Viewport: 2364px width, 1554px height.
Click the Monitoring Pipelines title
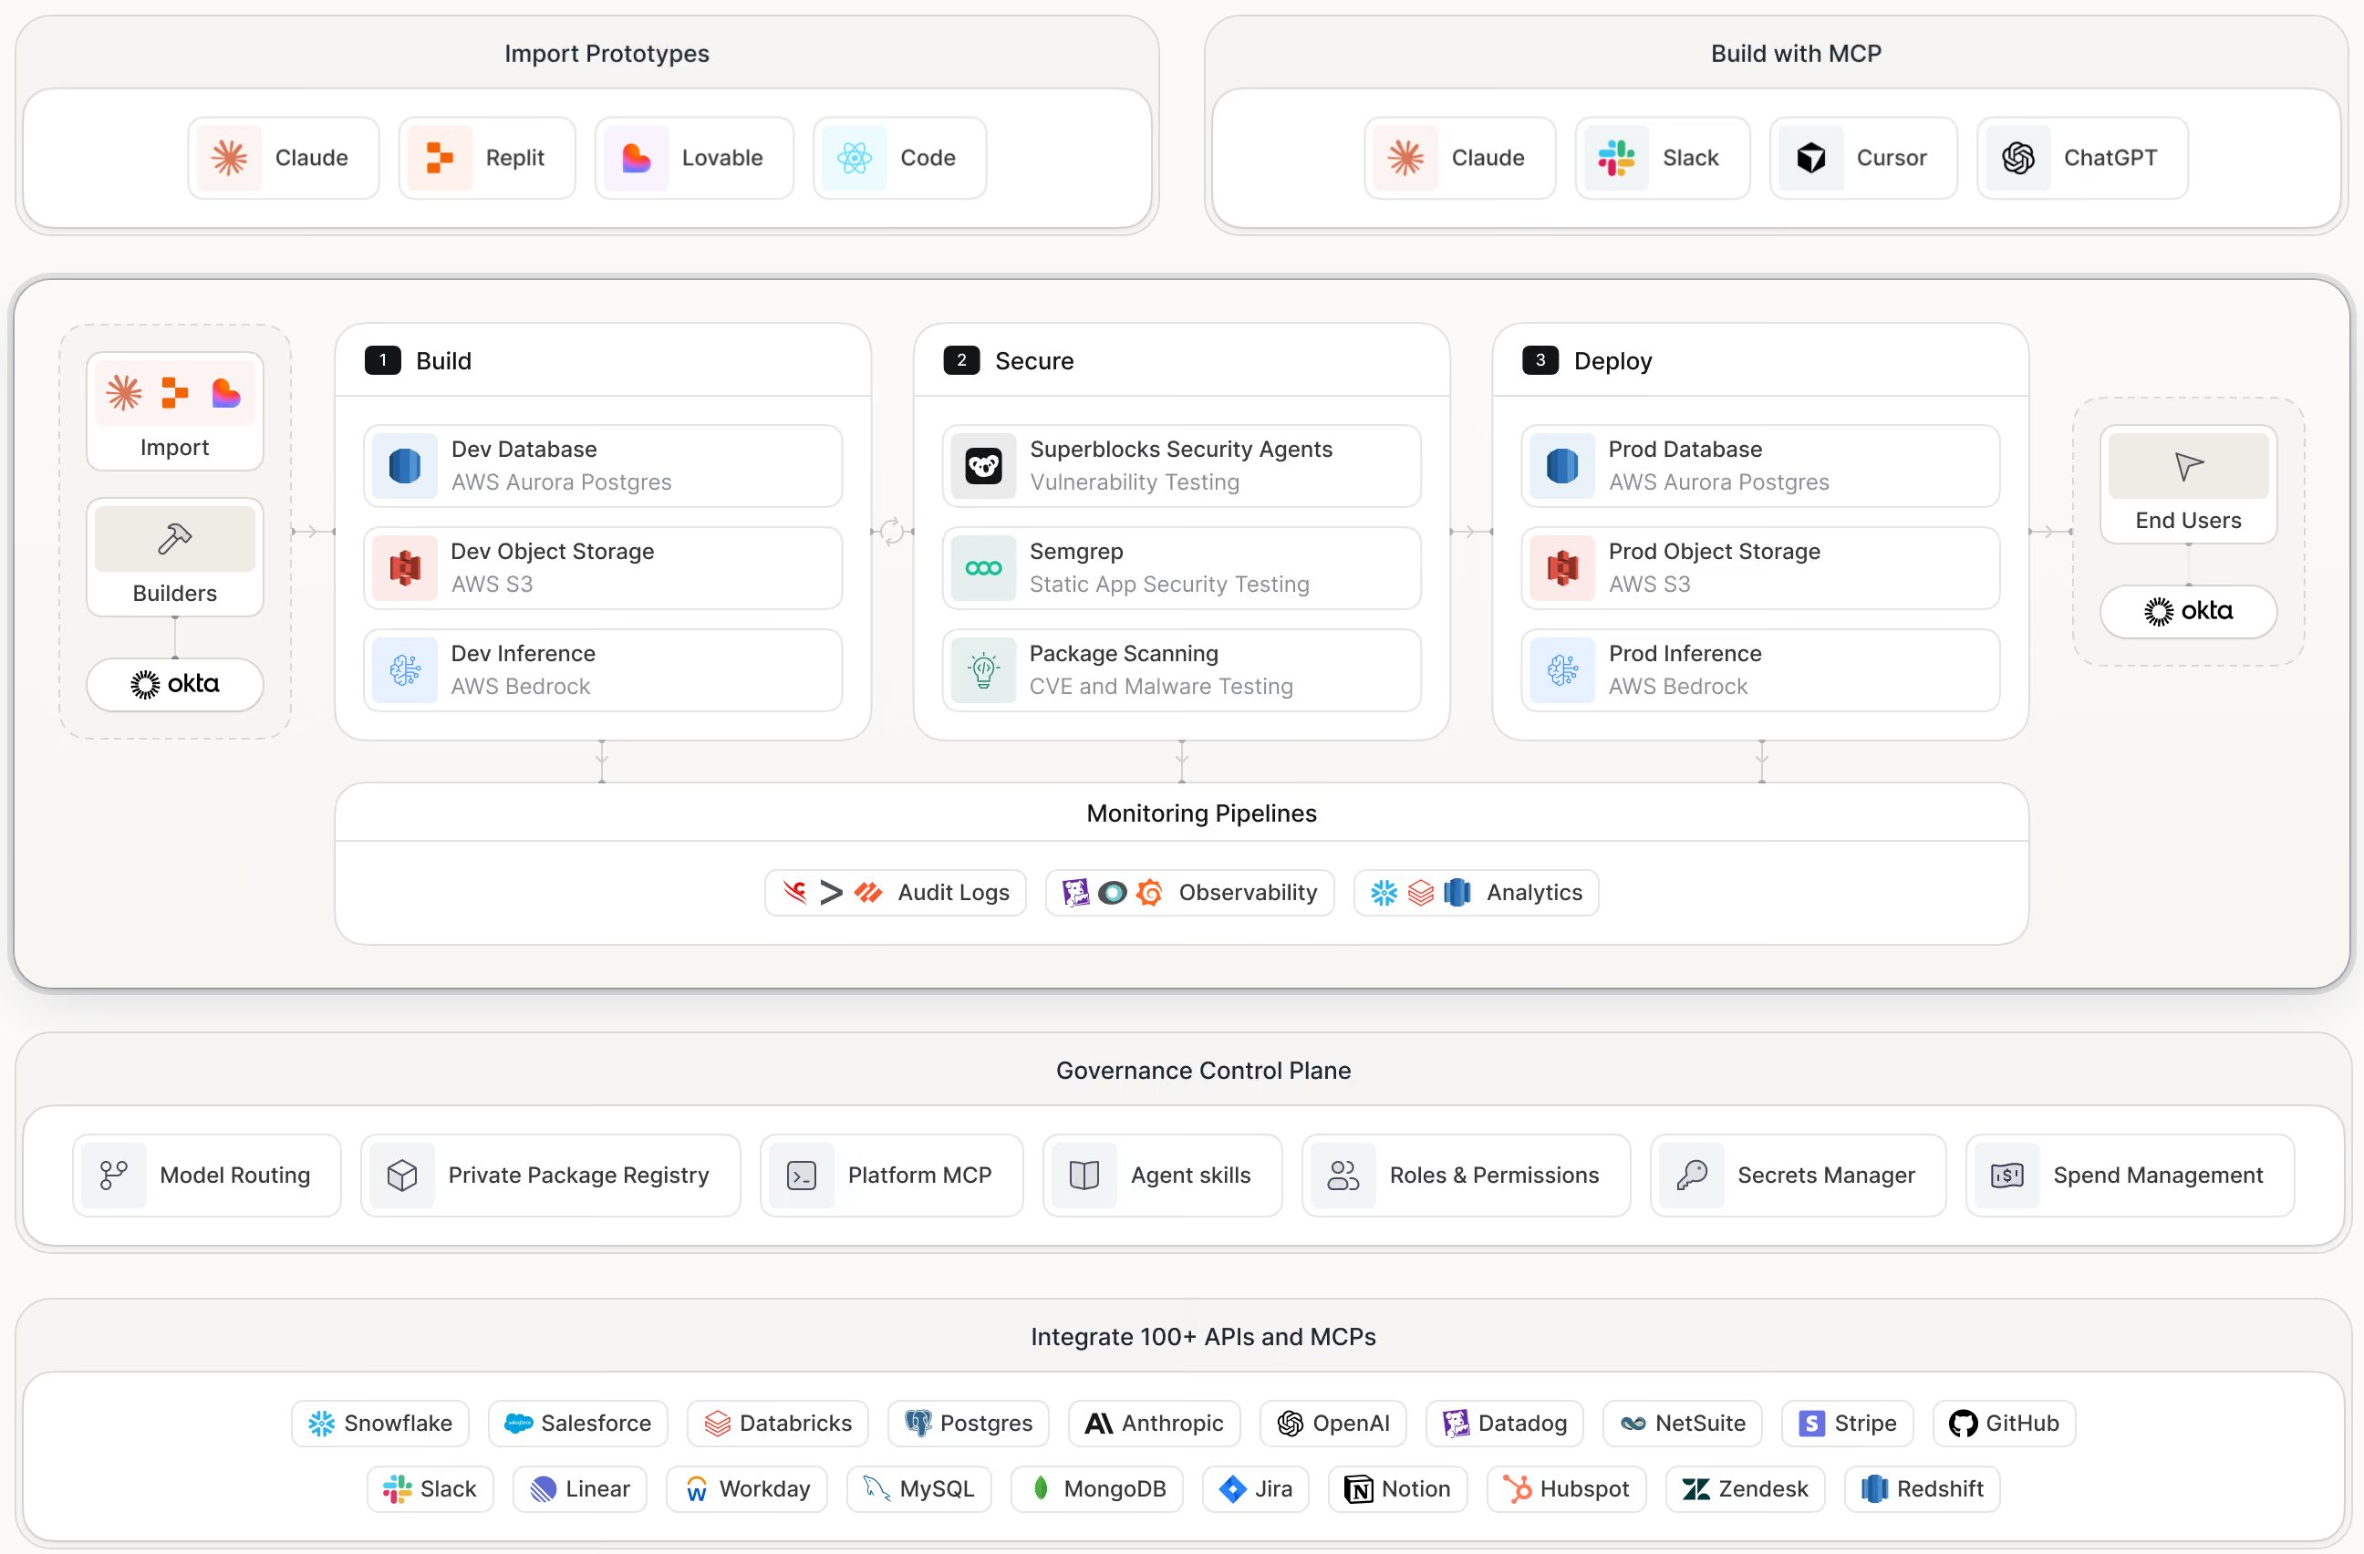[1201, 813]
